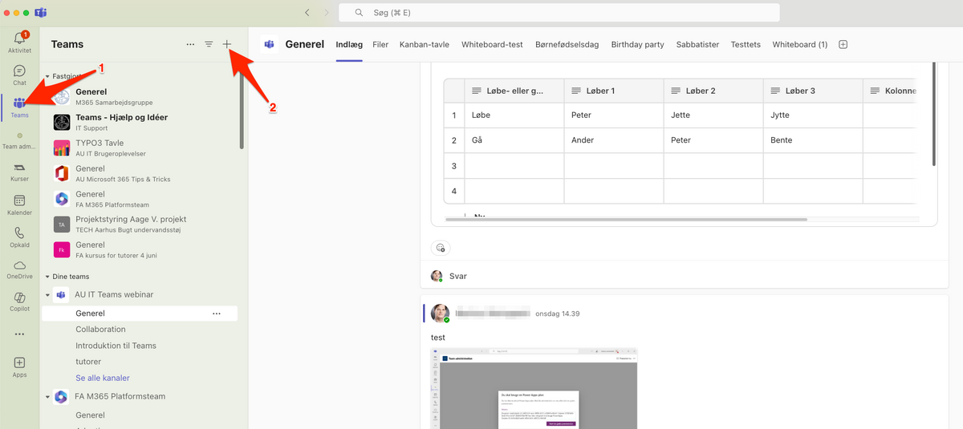Screen dimensions: 963x429
Task: Click Se alle kanaler link
Action: [x=103, y=378]
